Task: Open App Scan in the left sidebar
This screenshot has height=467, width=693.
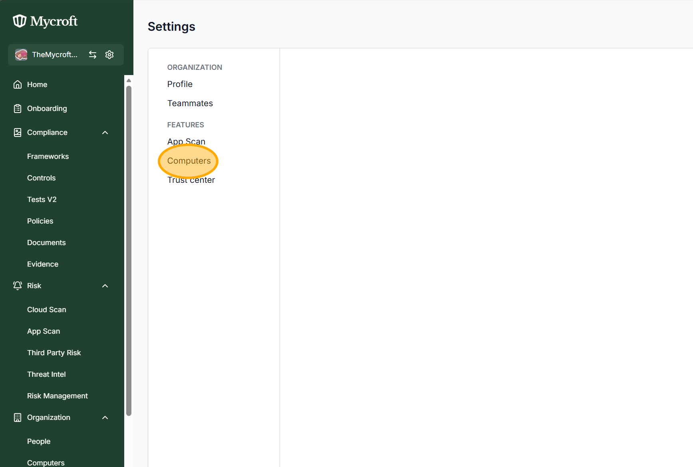Action: [x=44, y=331]
